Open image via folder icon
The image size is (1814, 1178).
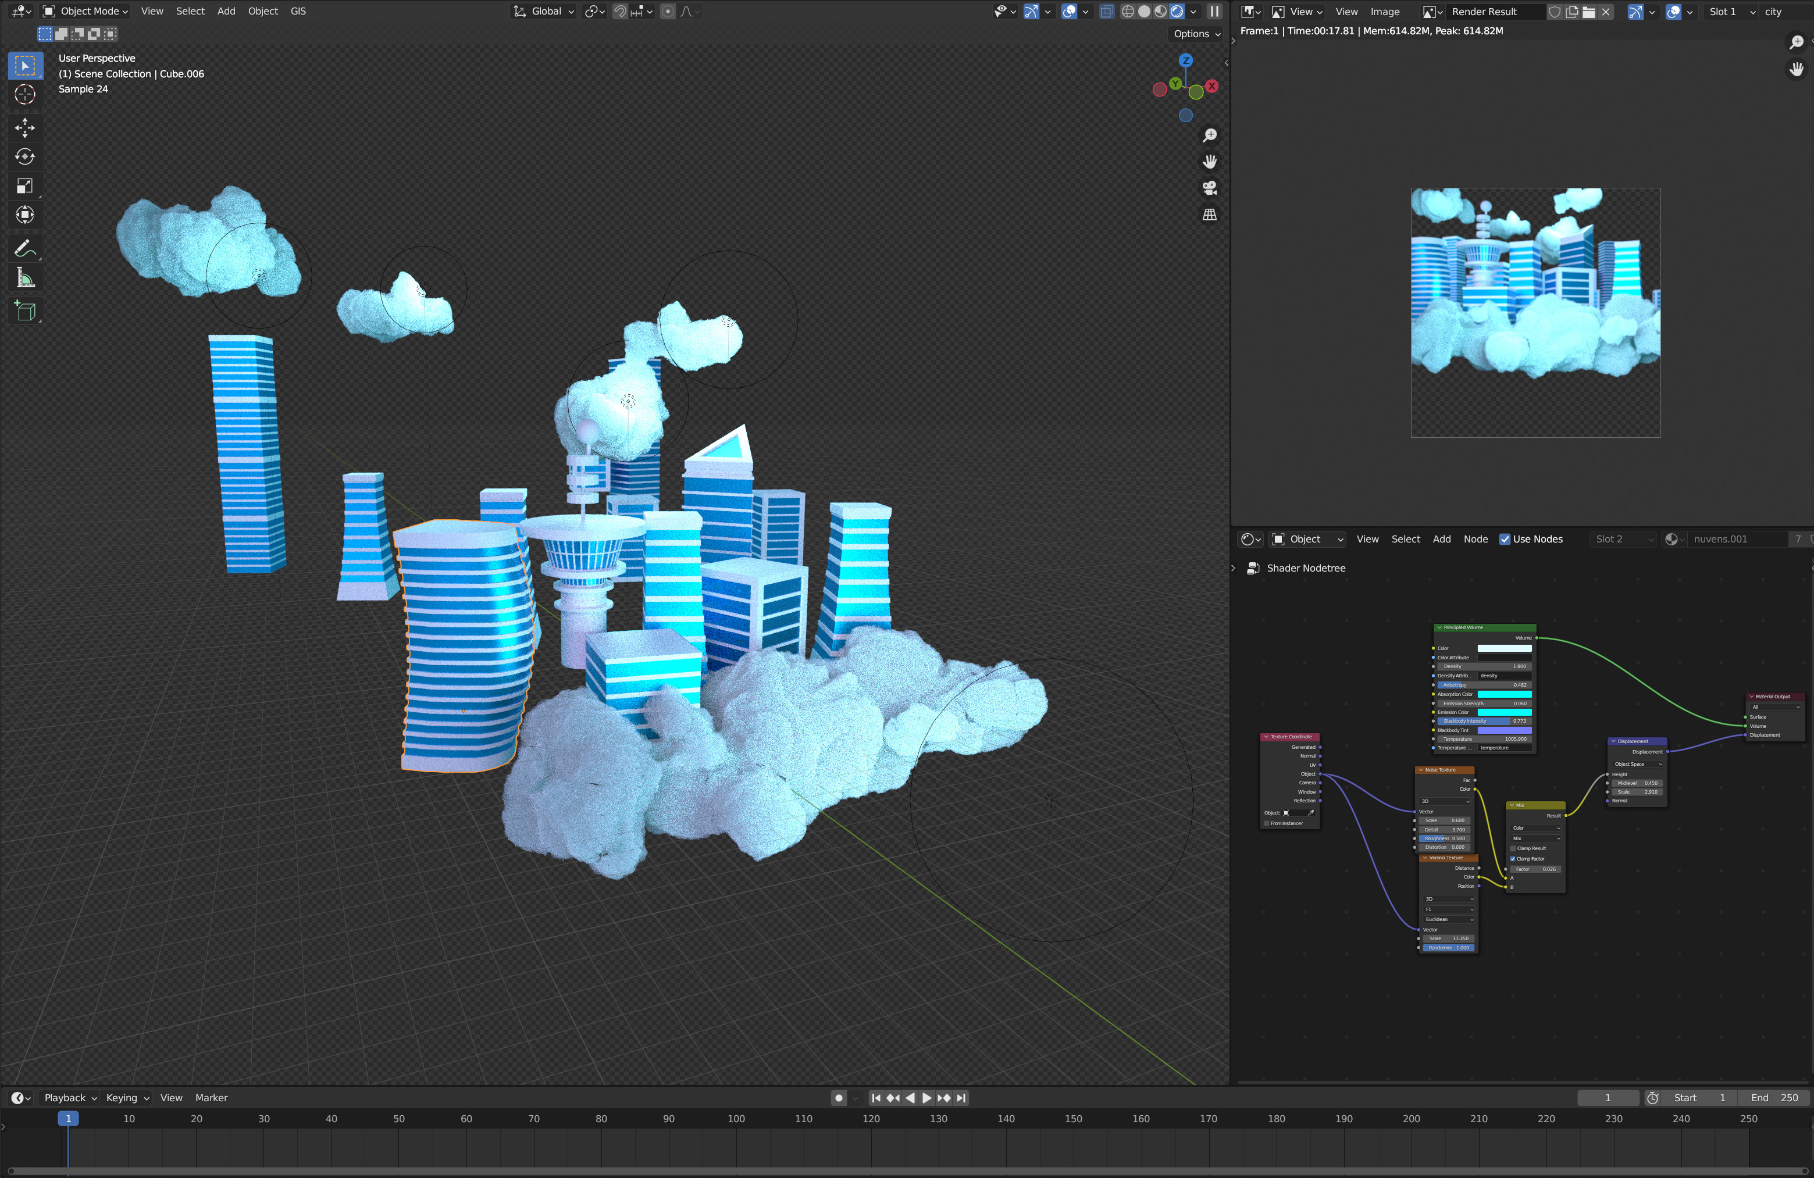tap(1589, 12)
